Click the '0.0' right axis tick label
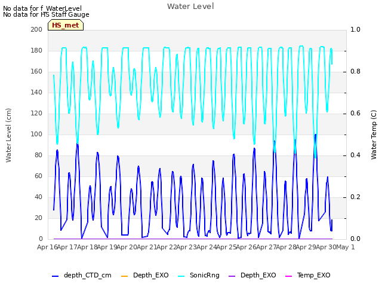 355,239
